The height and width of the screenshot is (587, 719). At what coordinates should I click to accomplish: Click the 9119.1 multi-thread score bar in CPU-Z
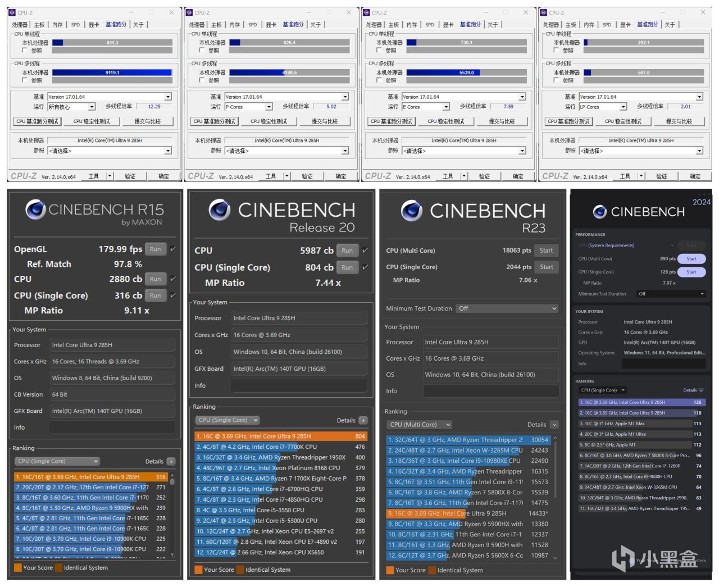(x=112, y=72)
